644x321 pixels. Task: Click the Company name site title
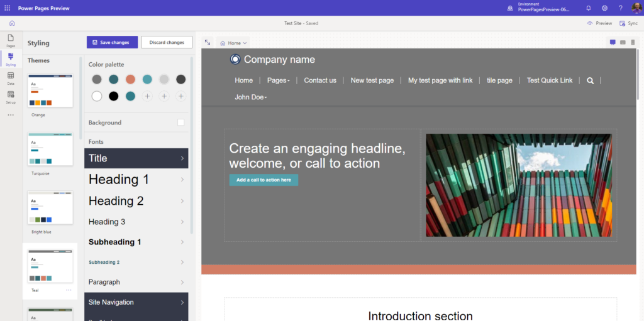click(x=279, y=60)
